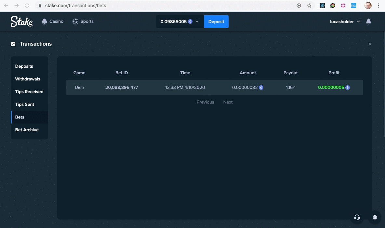Open bet ID 20,088,895,477
The height and width of the screenshot is (228, 385).
click(122, 87)
